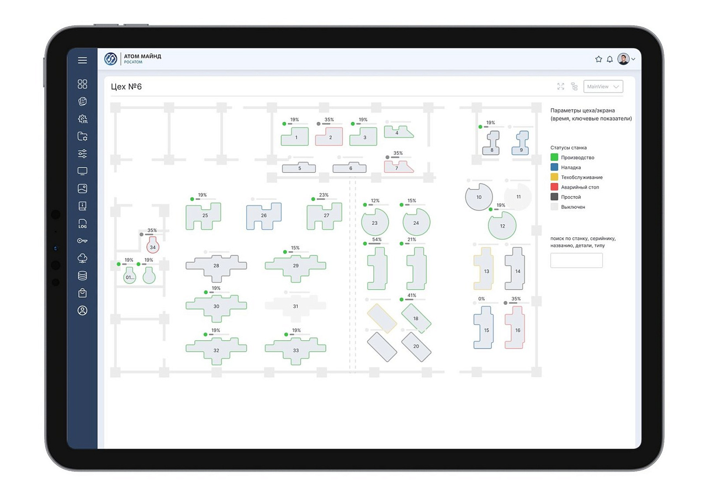Open the ETL gear settings icon

coord(83,119)
